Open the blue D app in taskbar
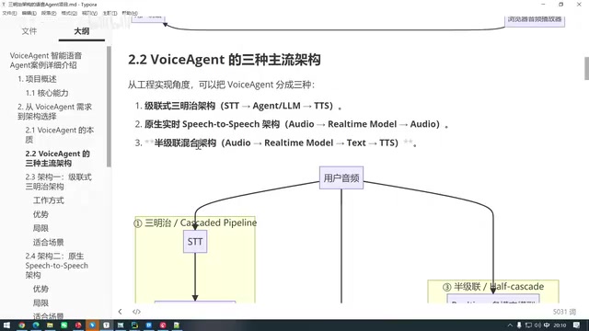This screenshot has width=589, height=331. (x=149, y=325)
